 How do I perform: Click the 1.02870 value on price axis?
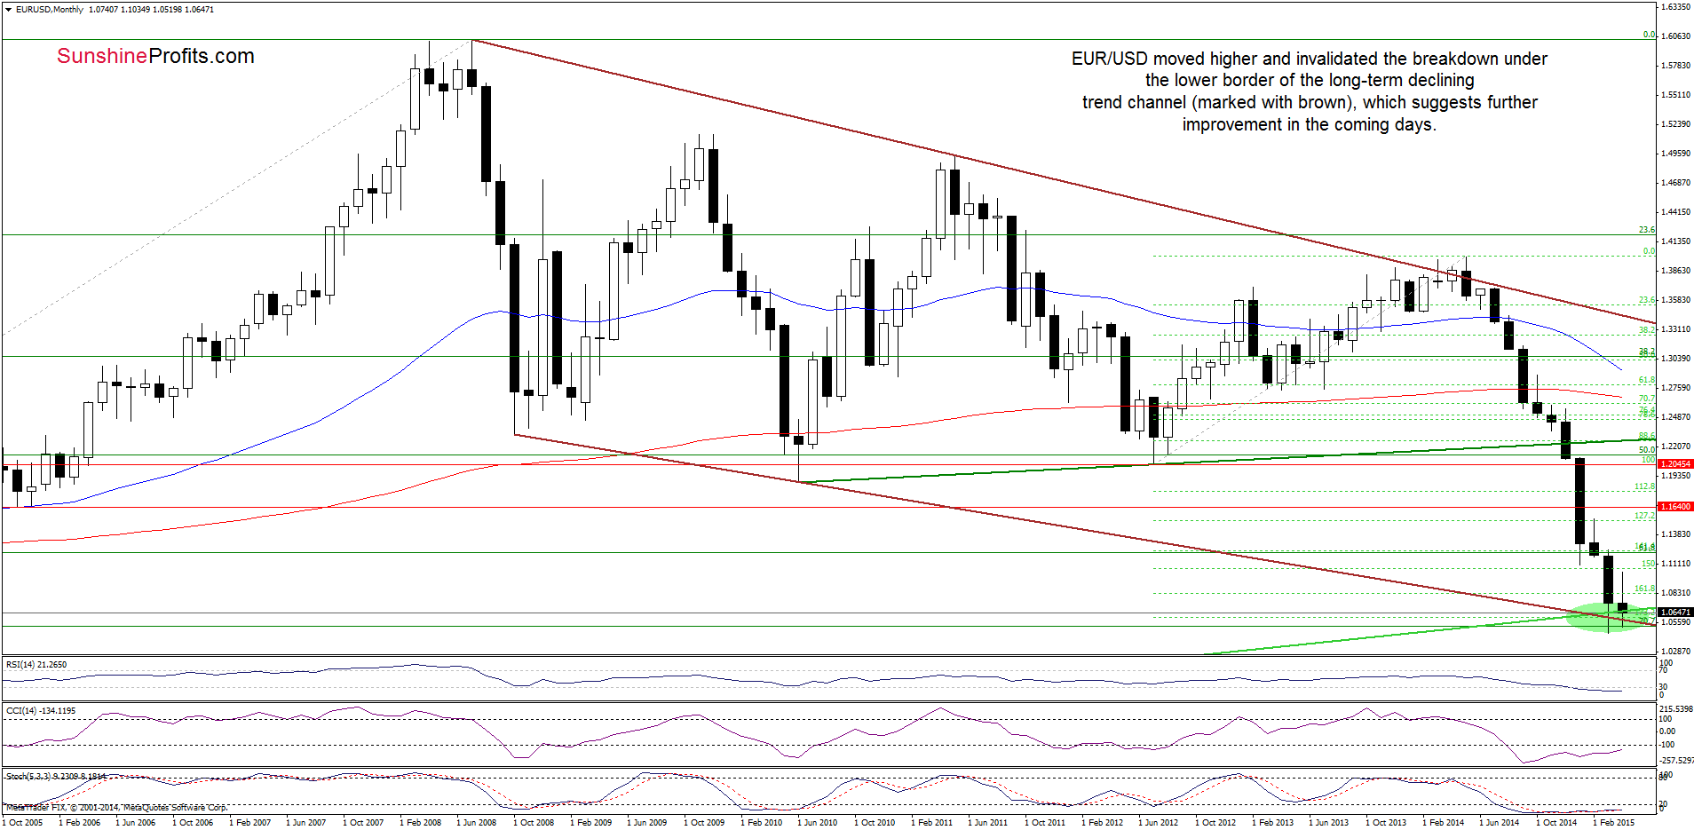tap(1675, 652)
